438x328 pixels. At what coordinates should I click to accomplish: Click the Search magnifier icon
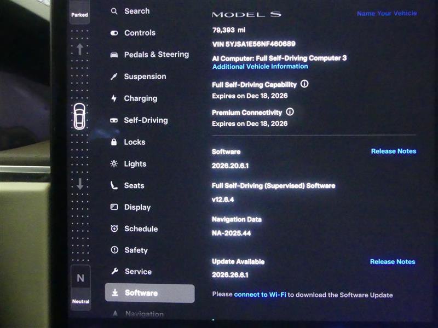pyautogui.click(x=114, y=11)
